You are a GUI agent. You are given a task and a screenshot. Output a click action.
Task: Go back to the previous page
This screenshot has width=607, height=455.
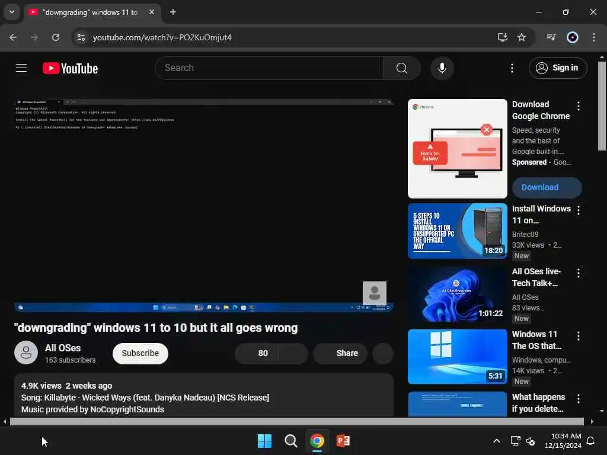click(13, 37)
